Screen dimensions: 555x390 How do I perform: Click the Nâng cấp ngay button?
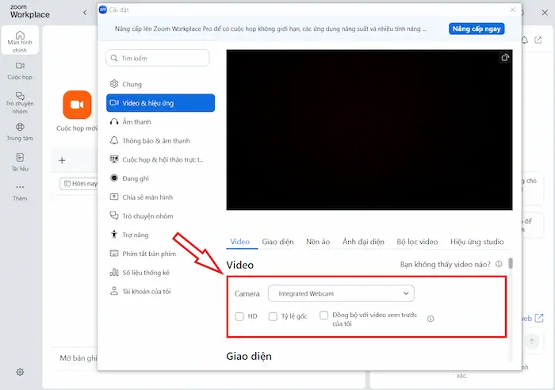pos(477,29)
